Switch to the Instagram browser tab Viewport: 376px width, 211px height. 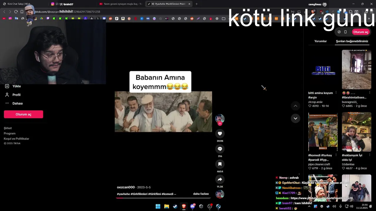(x=72, y=4)
